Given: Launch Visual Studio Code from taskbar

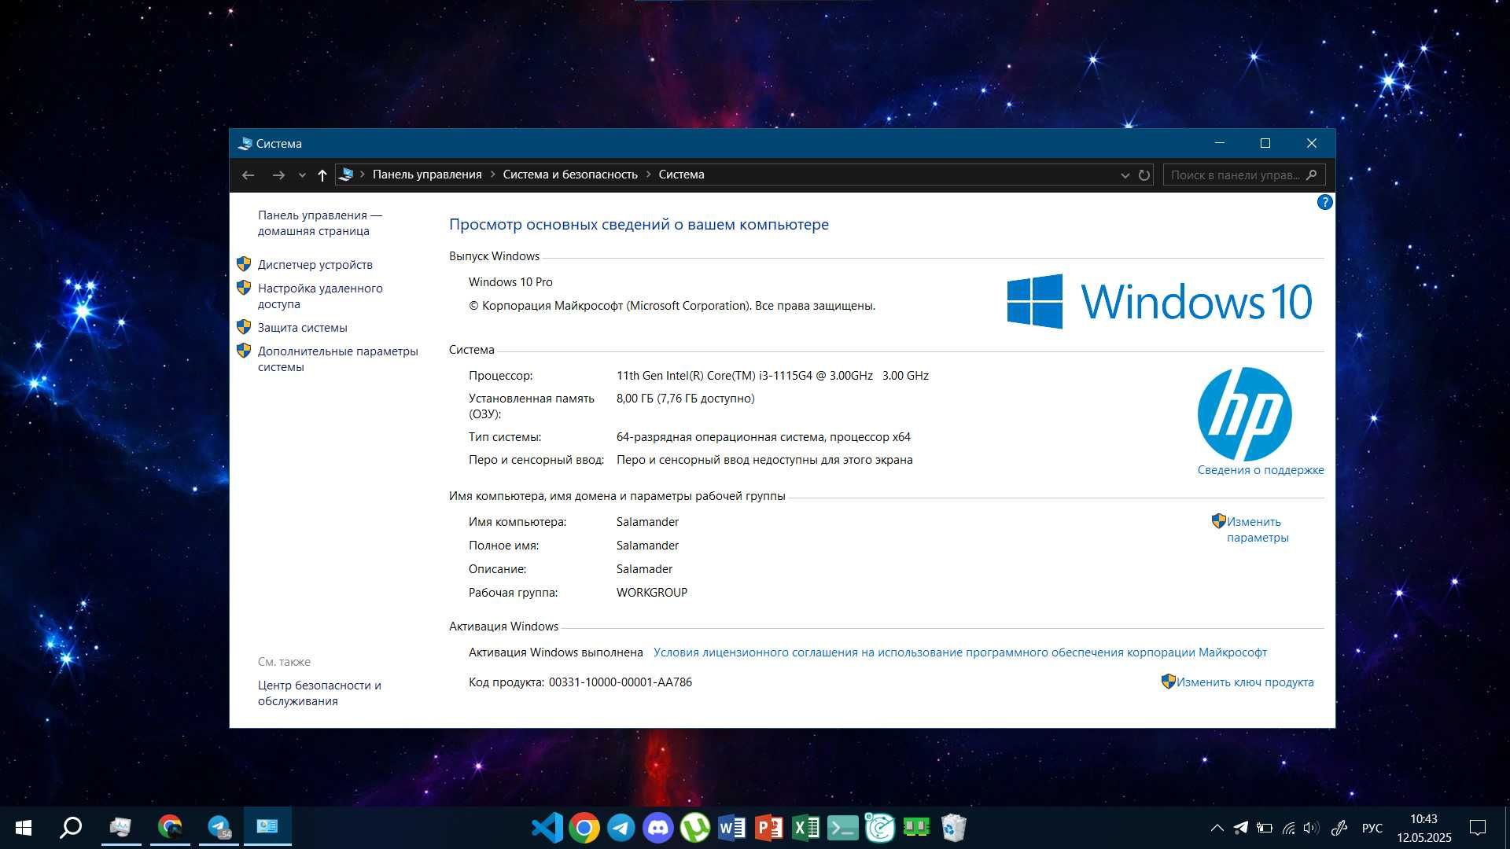Looking at the screenshot, I should click(547, 828).
